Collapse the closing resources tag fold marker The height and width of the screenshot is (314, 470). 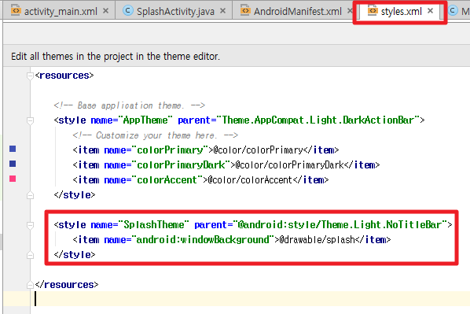30,285
